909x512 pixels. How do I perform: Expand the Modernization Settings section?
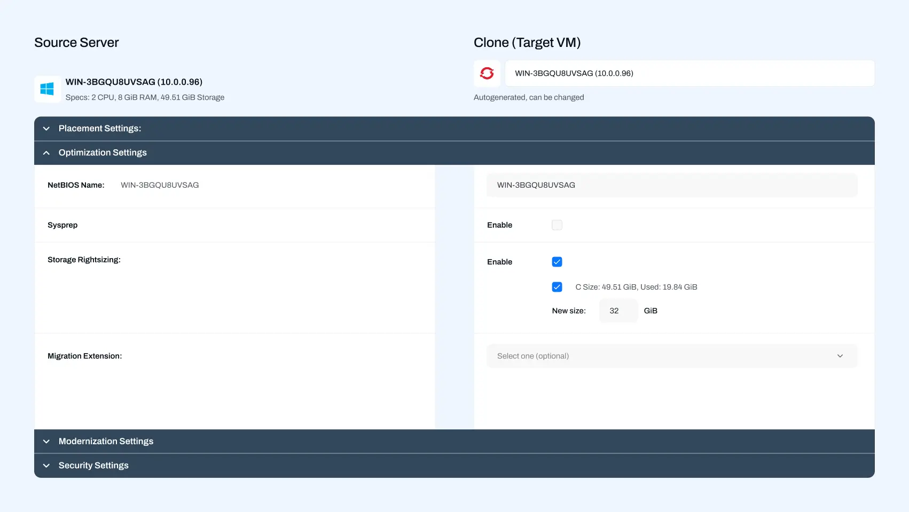[106, 442]
